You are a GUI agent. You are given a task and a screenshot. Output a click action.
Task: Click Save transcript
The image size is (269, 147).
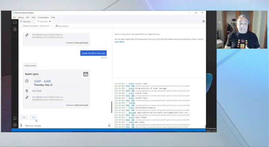(62, 26)
